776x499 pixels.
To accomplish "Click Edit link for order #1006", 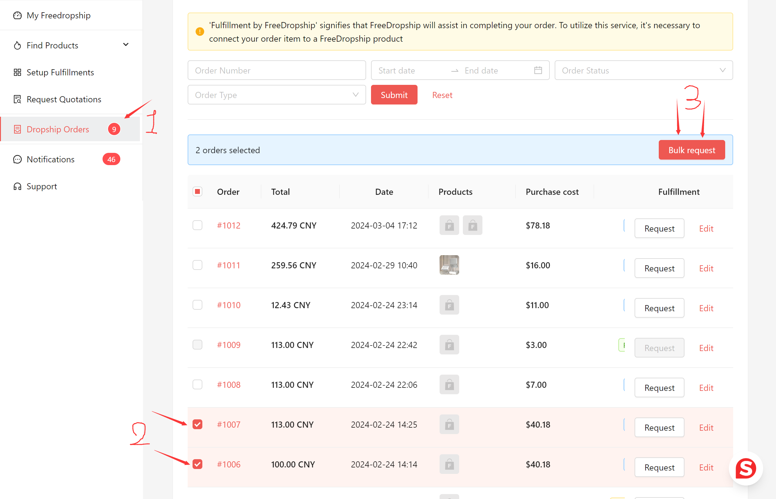I will [x=706, y=467].
